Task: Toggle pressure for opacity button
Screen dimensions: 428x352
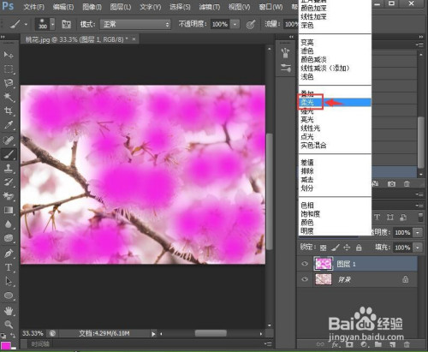Action: [251, 25]
